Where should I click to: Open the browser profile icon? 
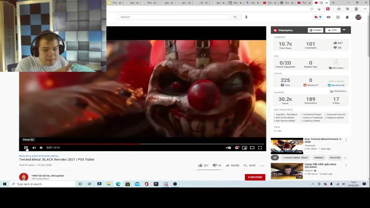point(356,9)
